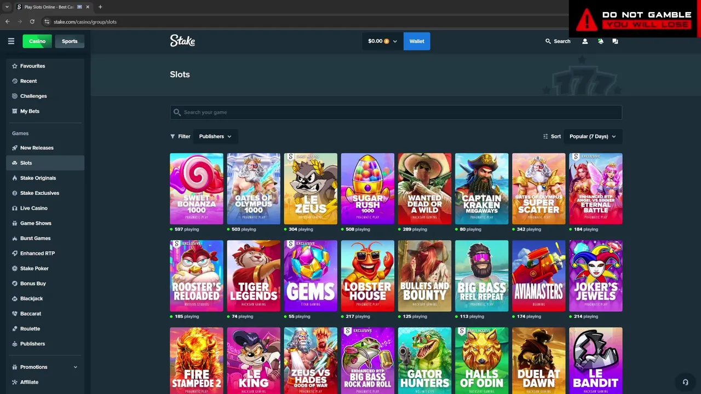Screen dimensions: 701x394
Task: Open the Wanted Dead or a Wild game
Action: (x=424, y=189)
